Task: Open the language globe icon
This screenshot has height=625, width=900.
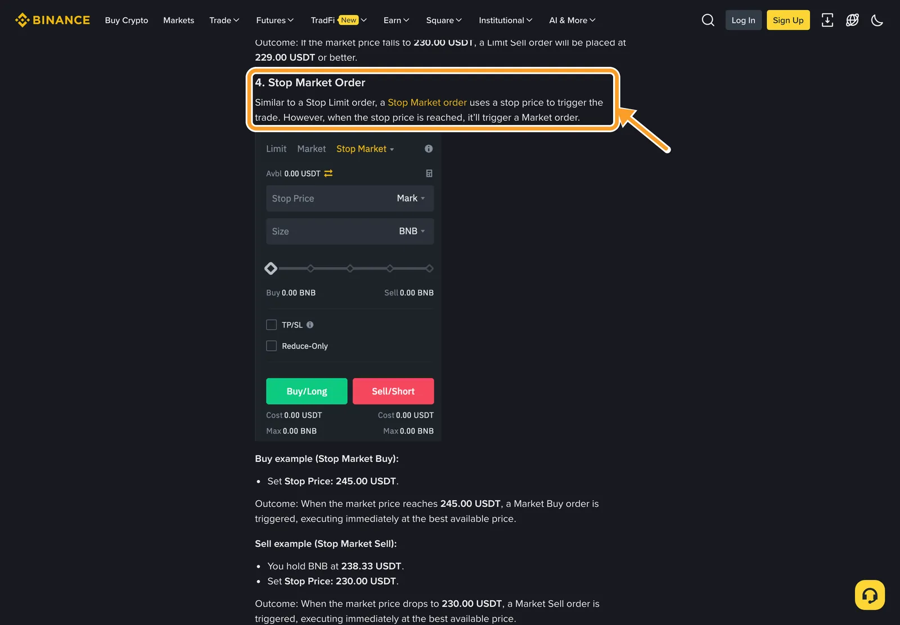Action: click(852, 20)
